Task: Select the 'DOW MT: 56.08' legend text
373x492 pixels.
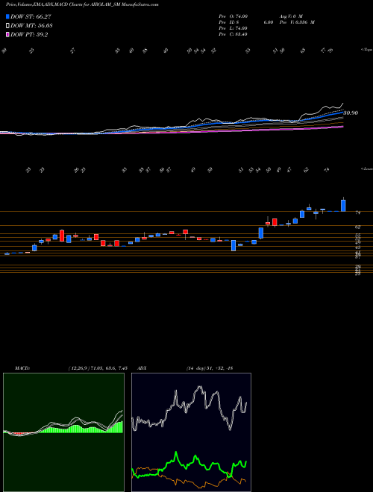Action: pos(31,26)
